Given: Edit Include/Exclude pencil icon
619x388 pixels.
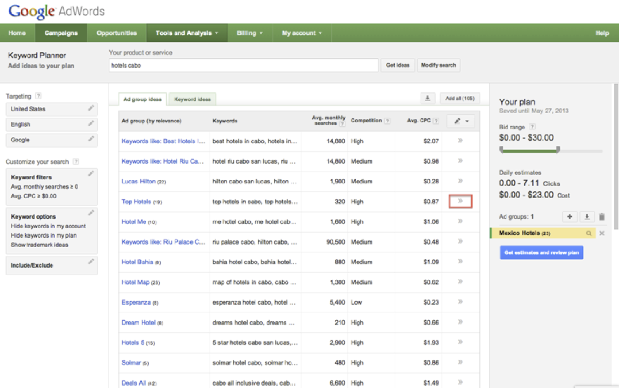Looking at the screenshot, I should click(x=91, y=261).
